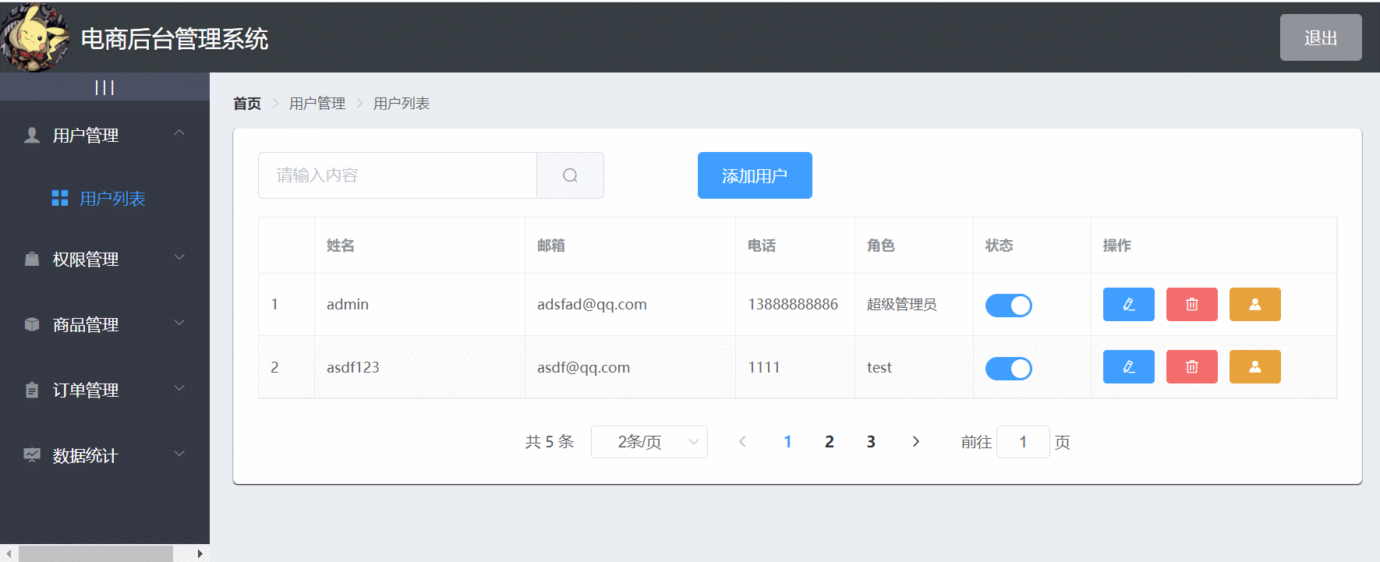Click the edit pencil icon for admin
Screen dimensions: 1380x562
(1128, 304)
